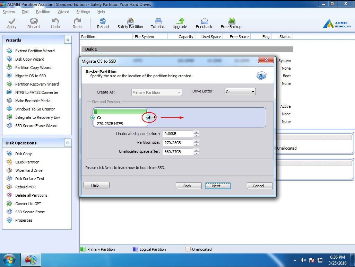The width and height of the screenshot is (355, 267).
Task: Click Disk Copy under Disk Operations
Action: pyautogui.click(x=23, y=154)
